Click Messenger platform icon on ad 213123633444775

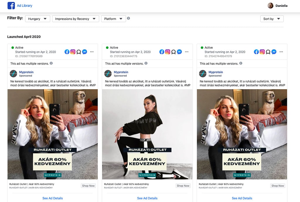click(x=179, y=52)
